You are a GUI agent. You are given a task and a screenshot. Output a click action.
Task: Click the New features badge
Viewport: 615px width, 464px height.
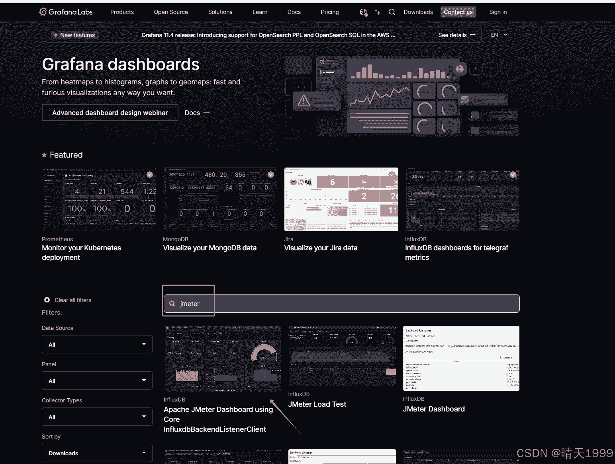point(75,35)
